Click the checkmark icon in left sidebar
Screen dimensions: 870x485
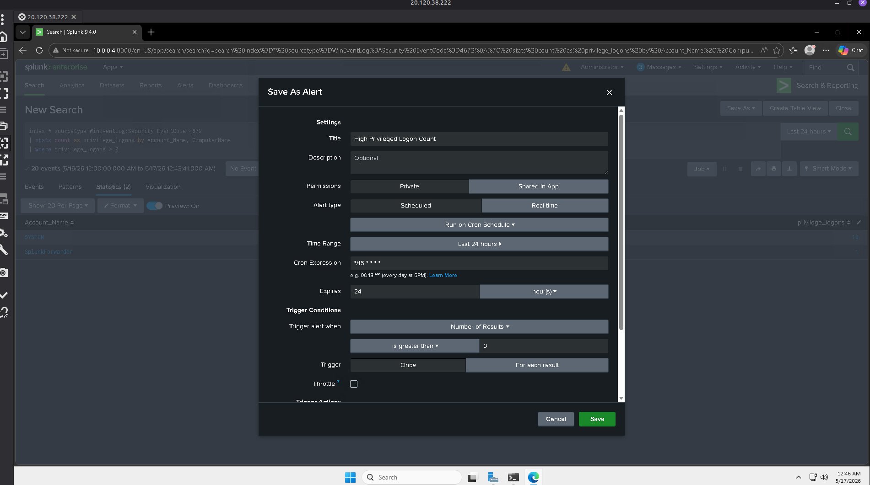(4, 295)
